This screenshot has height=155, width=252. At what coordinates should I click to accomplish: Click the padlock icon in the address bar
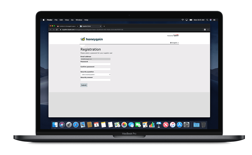pos(61,29)
